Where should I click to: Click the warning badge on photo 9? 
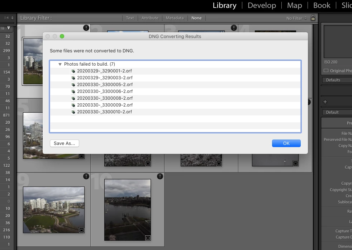tap(86, 176)
